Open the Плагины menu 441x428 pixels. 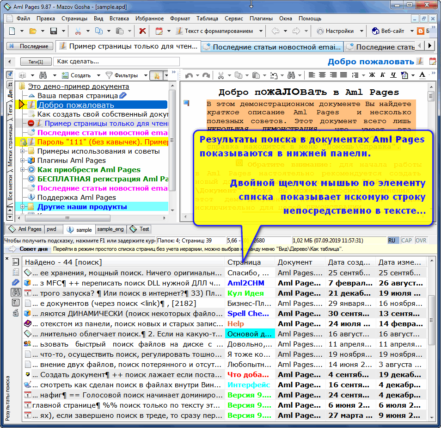point(261,19)
